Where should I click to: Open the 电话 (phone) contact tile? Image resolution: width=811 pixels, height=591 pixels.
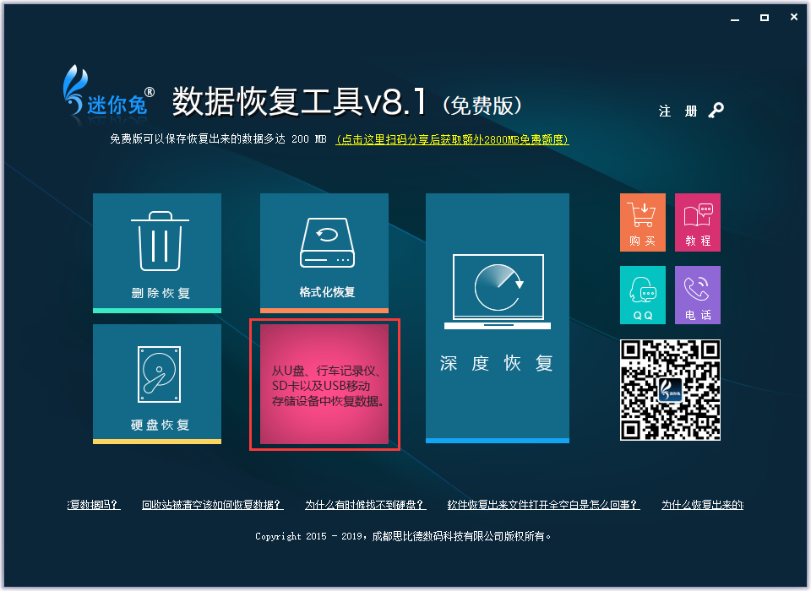click(x=697, y=295)
